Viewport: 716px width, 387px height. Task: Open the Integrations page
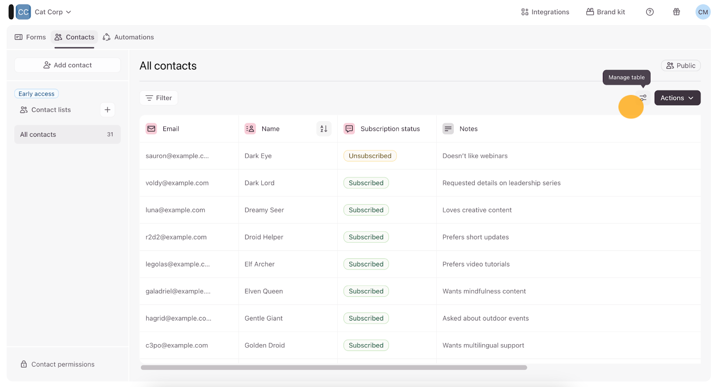(x=545, y=12)
